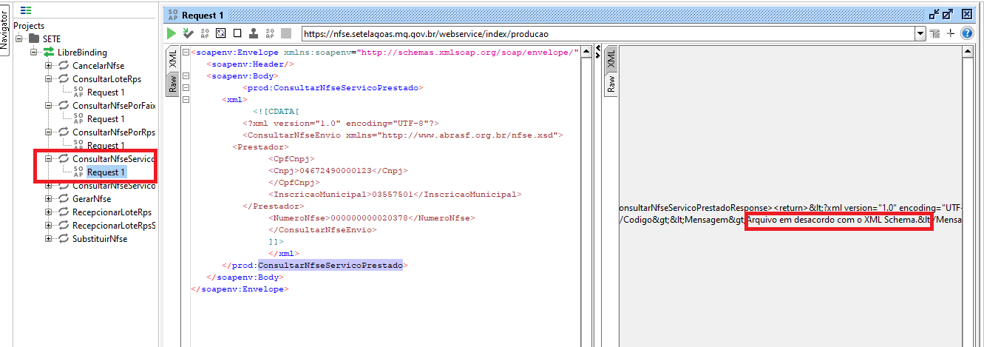
Task: Click the splitter arrows between request and response
Action: click(x=597, y=53)
